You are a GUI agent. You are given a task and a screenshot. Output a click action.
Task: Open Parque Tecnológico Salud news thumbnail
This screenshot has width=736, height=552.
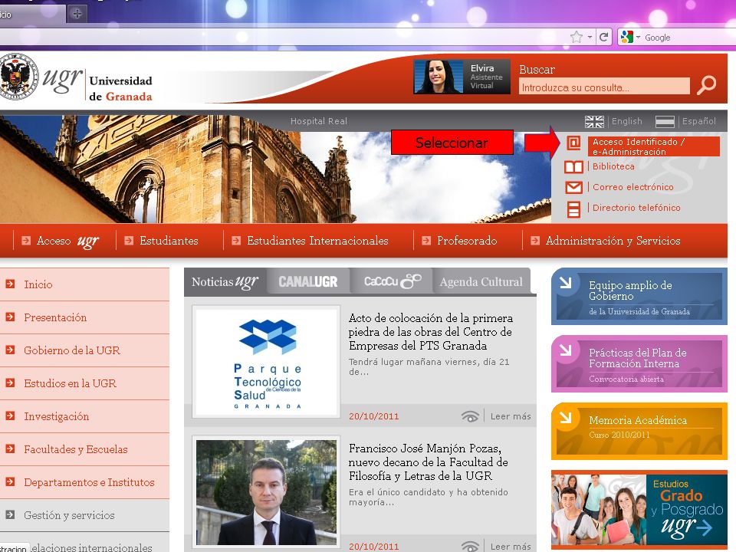pyautogui.click(x=267, y=362)
